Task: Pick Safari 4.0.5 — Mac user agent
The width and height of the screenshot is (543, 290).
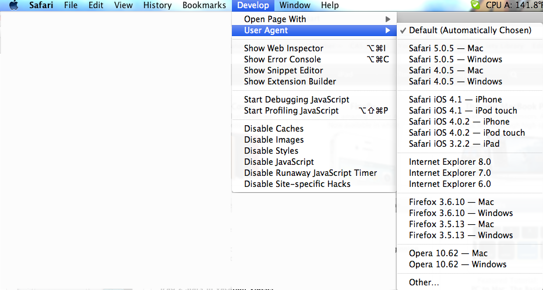Action: click(470, 70)
